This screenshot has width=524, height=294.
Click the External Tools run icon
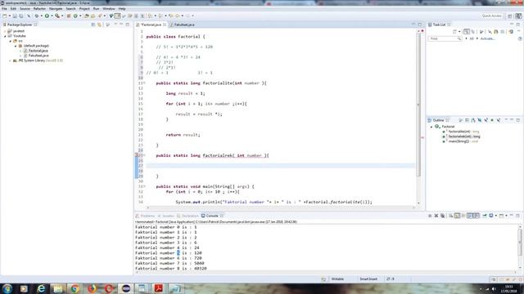(x=57, y=16)
